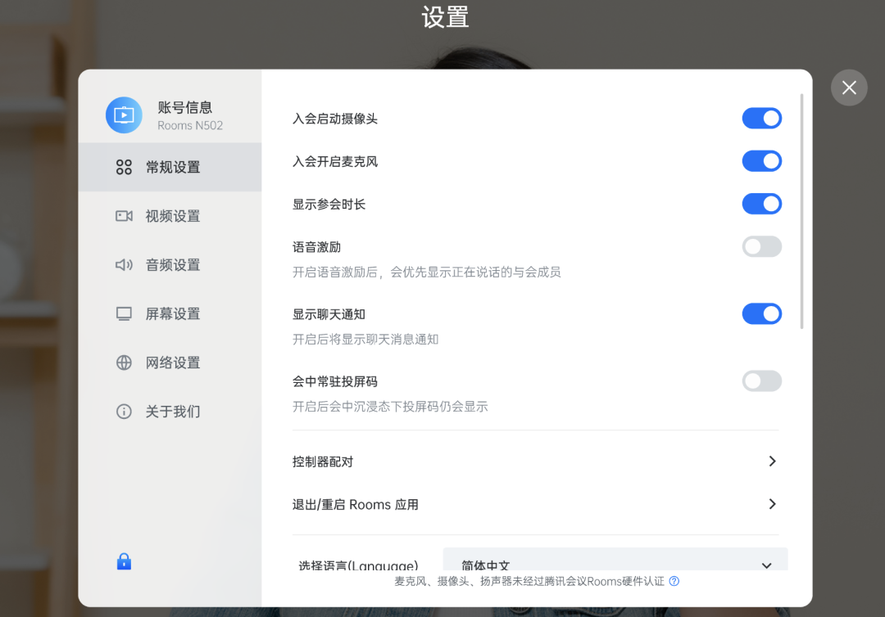Open 网络设置 section

pyautogui.click(x=170, y=363)
